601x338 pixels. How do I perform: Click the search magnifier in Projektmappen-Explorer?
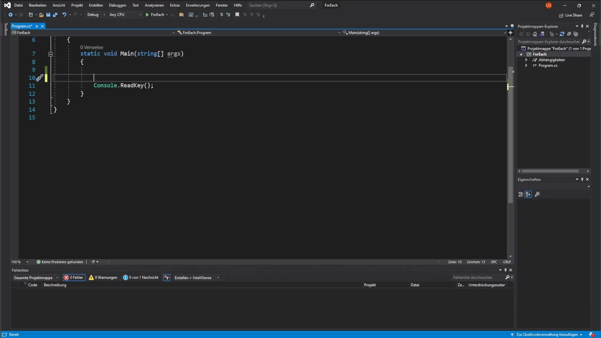pyautogui.click(x=584, y=42)
